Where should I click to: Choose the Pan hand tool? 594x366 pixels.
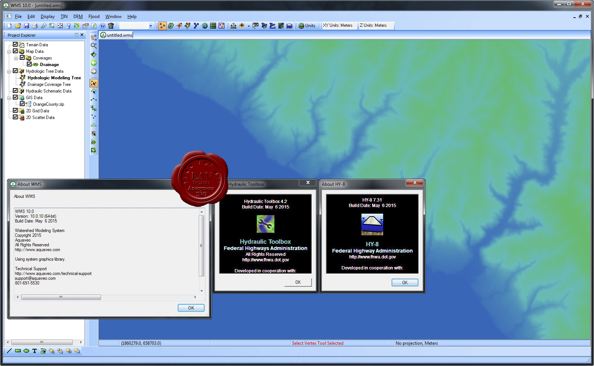pos(94,37)
